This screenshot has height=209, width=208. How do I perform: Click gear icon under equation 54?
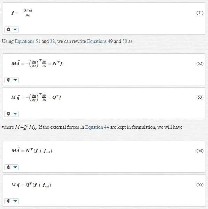tap(8, 167)
